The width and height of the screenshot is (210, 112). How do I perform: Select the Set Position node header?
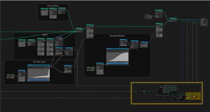pos(53,8)
